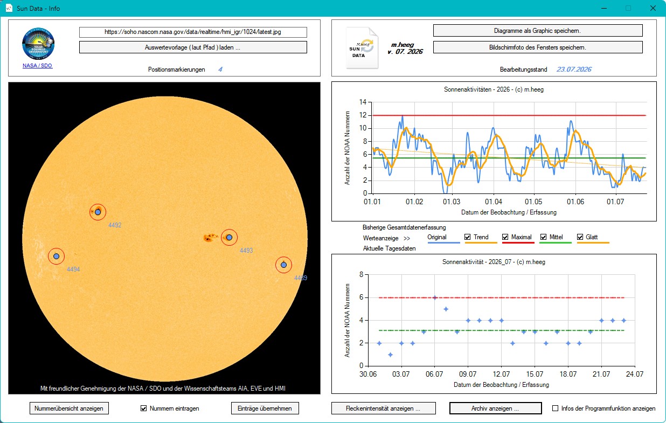
Task: Click the large sunspot group beside marker 4493
Action: (x=210, y=237)
